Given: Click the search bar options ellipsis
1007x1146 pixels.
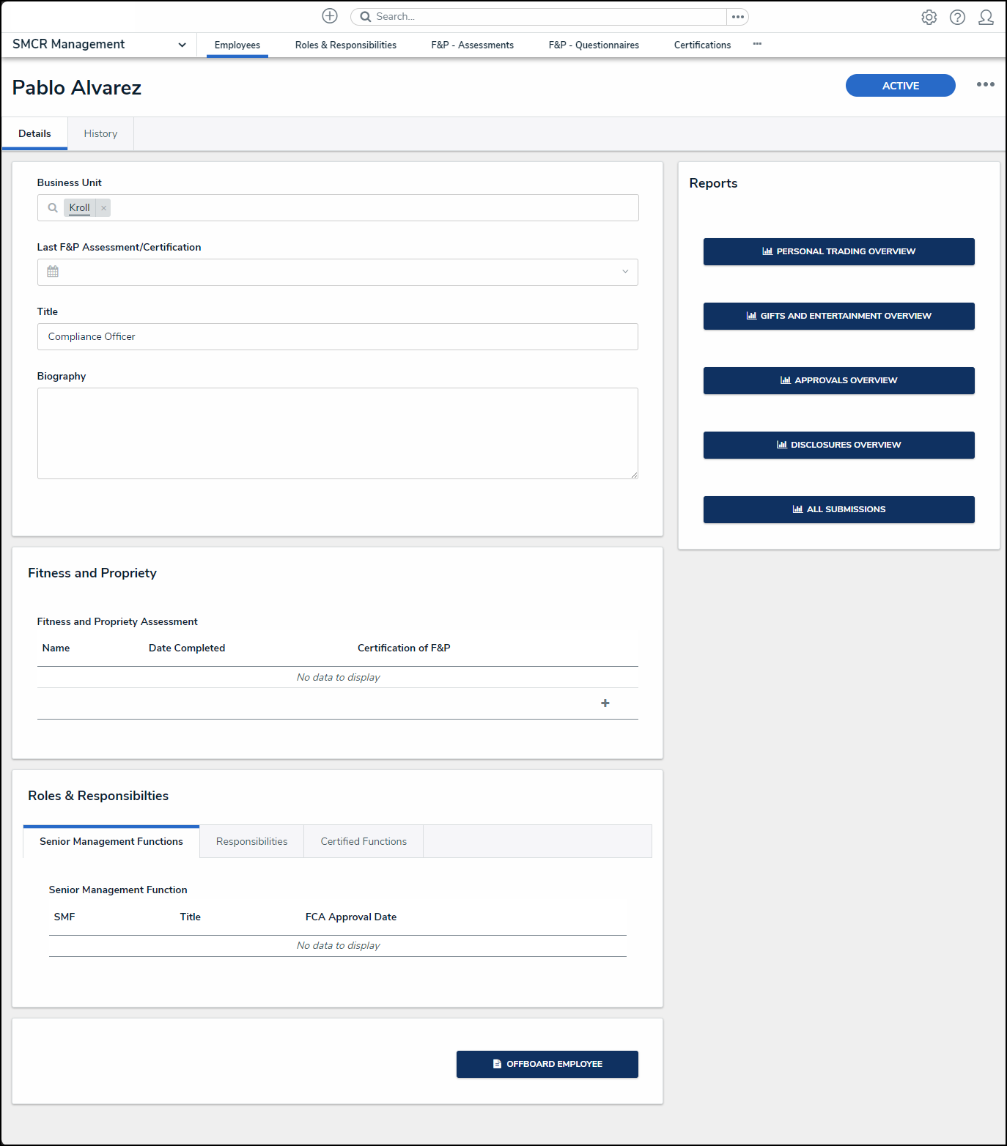Looking at the screenshot, I should (x=737, y=17).
